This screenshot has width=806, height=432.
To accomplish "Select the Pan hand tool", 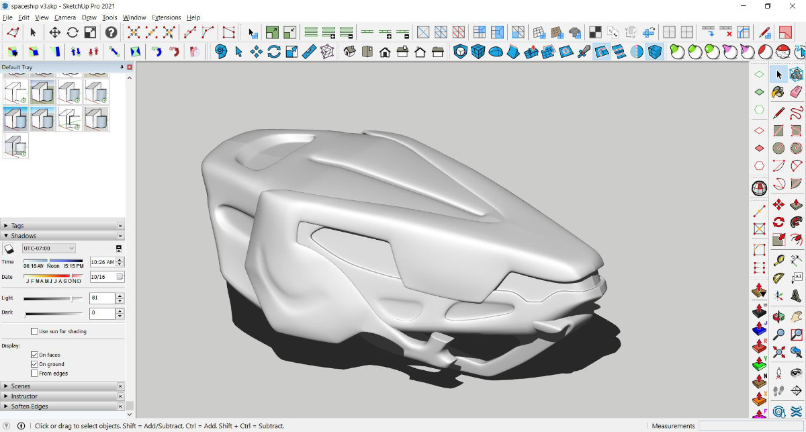I will [x=797, y=316].
